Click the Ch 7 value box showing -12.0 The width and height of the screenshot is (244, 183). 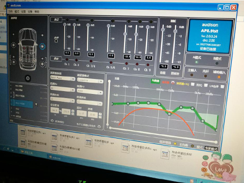[127, 57]
